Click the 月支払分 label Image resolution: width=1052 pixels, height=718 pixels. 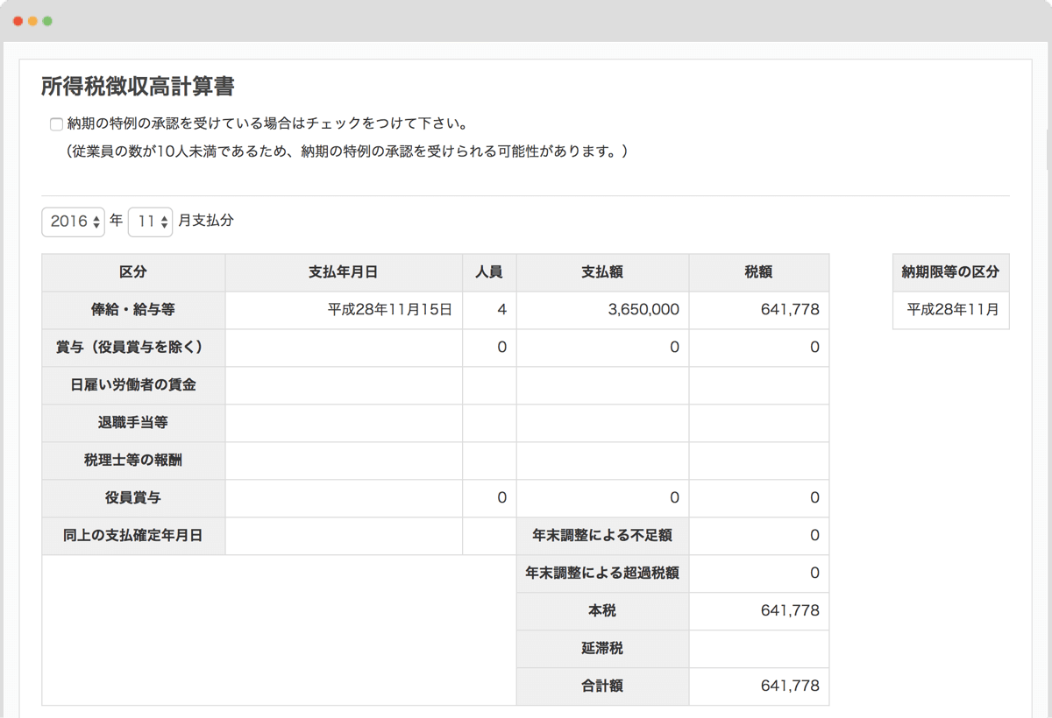206,222
